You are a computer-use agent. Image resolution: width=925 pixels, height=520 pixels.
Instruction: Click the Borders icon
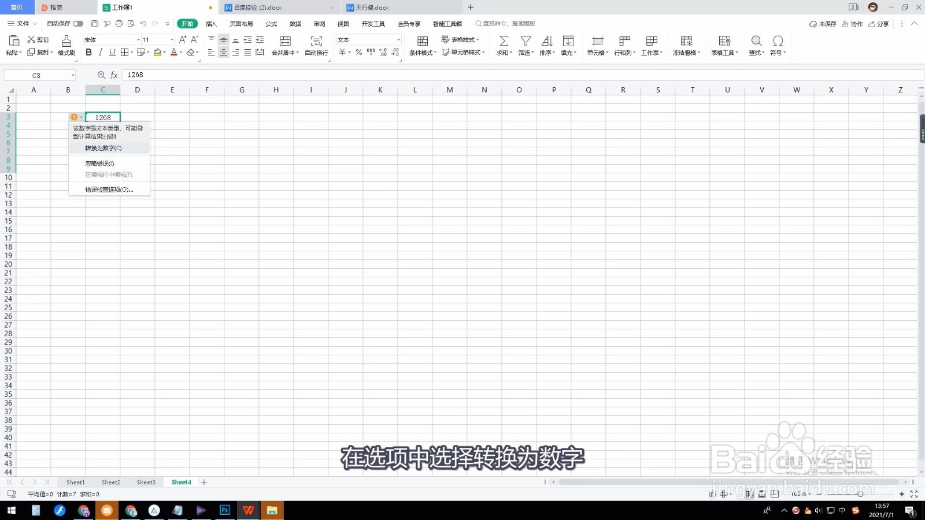click(x=124, y=53)
